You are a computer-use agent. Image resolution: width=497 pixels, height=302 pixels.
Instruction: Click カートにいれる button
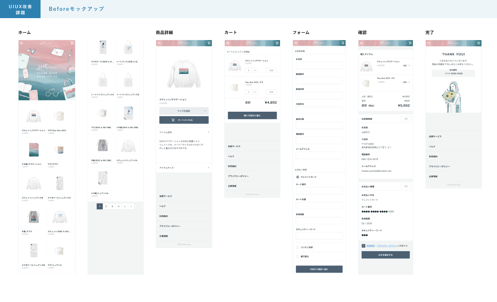coord(184,120)
